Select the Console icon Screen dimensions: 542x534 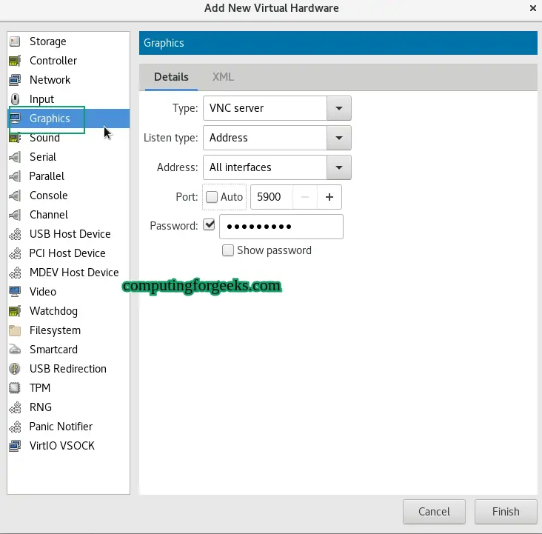pos(15,196)
